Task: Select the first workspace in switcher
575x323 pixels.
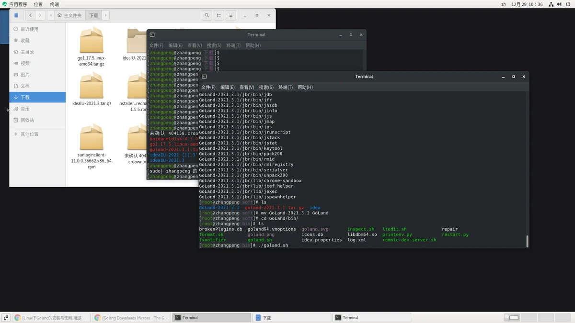Action: click(511, 318)
